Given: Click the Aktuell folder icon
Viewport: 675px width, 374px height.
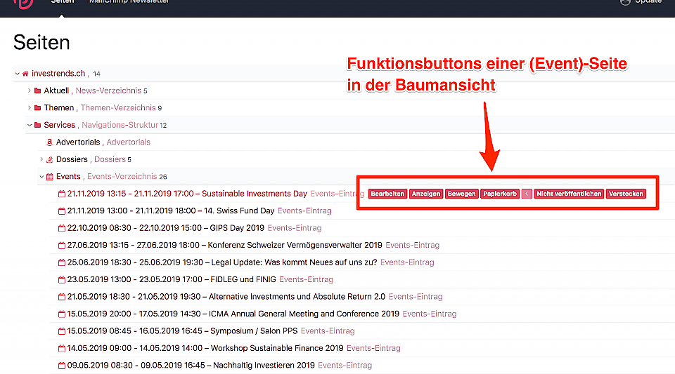Looking at the screenshot, I should coord(37,91).
